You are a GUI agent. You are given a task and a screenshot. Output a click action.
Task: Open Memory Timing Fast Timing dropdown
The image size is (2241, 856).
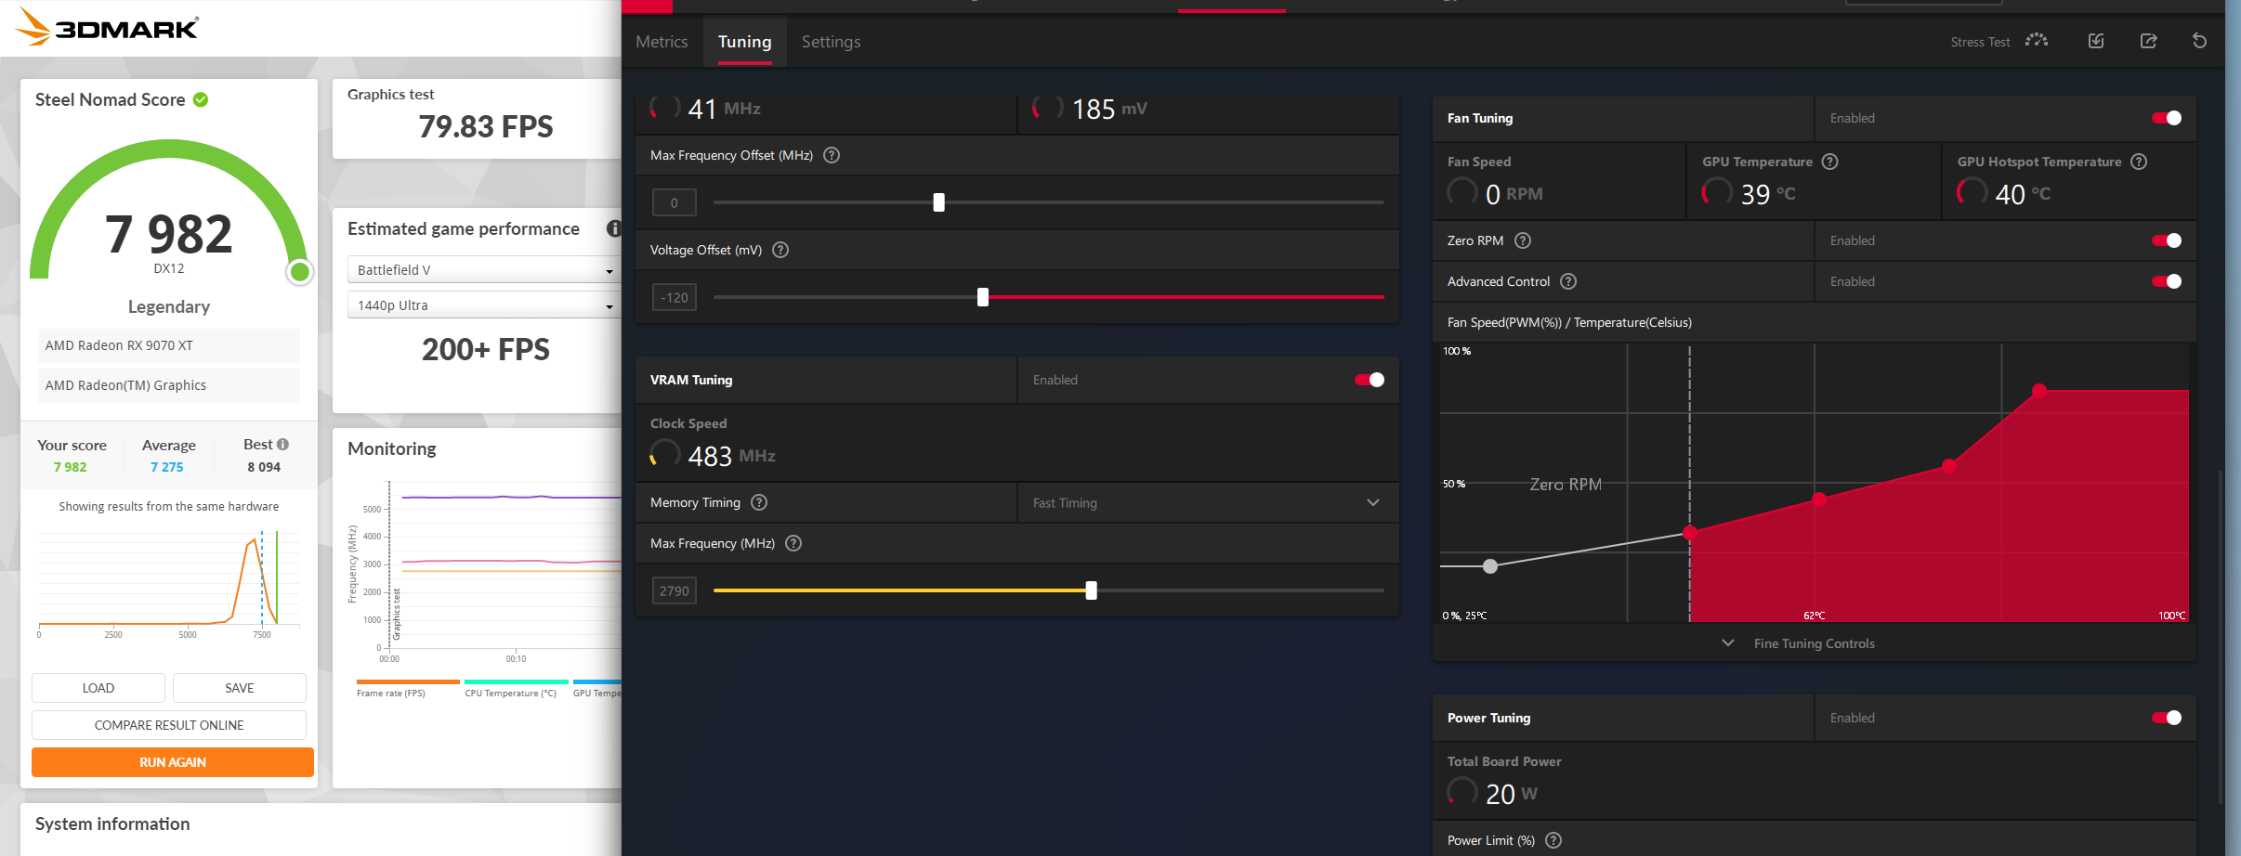(1207, 502)
